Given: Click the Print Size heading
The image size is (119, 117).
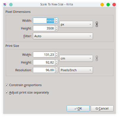Looking at the screenshot, I should (12, 46).
